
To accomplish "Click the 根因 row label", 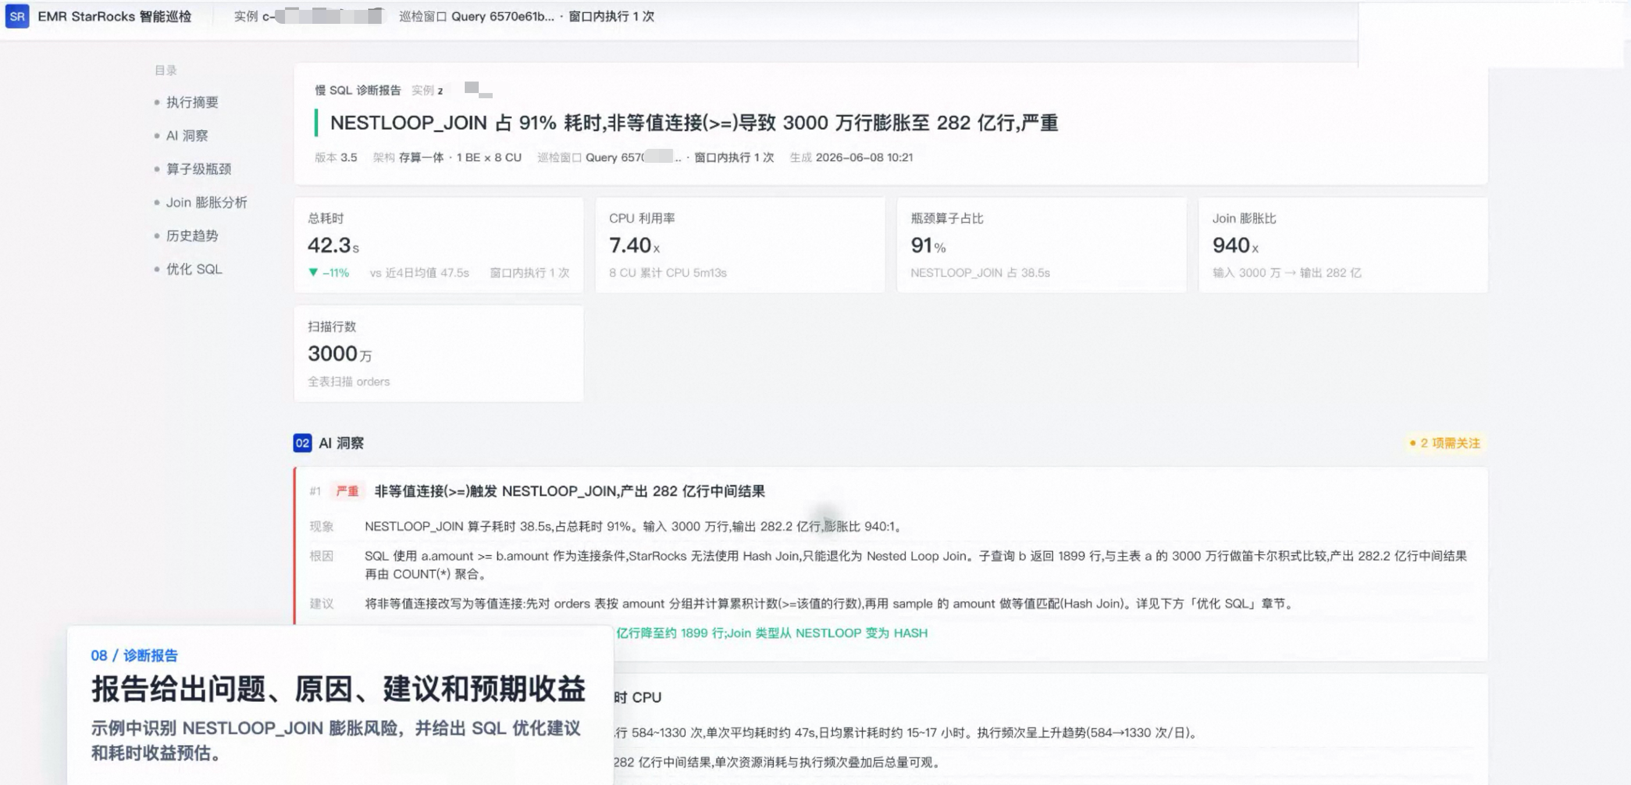I will 322,556.
